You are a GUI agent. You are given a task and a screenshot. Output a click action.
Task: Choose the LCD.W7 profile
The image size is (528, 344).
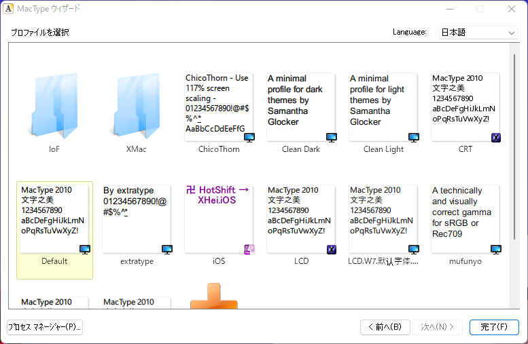click(383, 219)
